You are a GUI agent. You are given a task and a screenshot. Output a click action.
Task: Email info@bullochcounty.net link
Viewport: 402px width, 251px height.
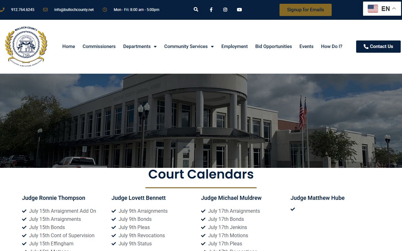click(74, 10)
